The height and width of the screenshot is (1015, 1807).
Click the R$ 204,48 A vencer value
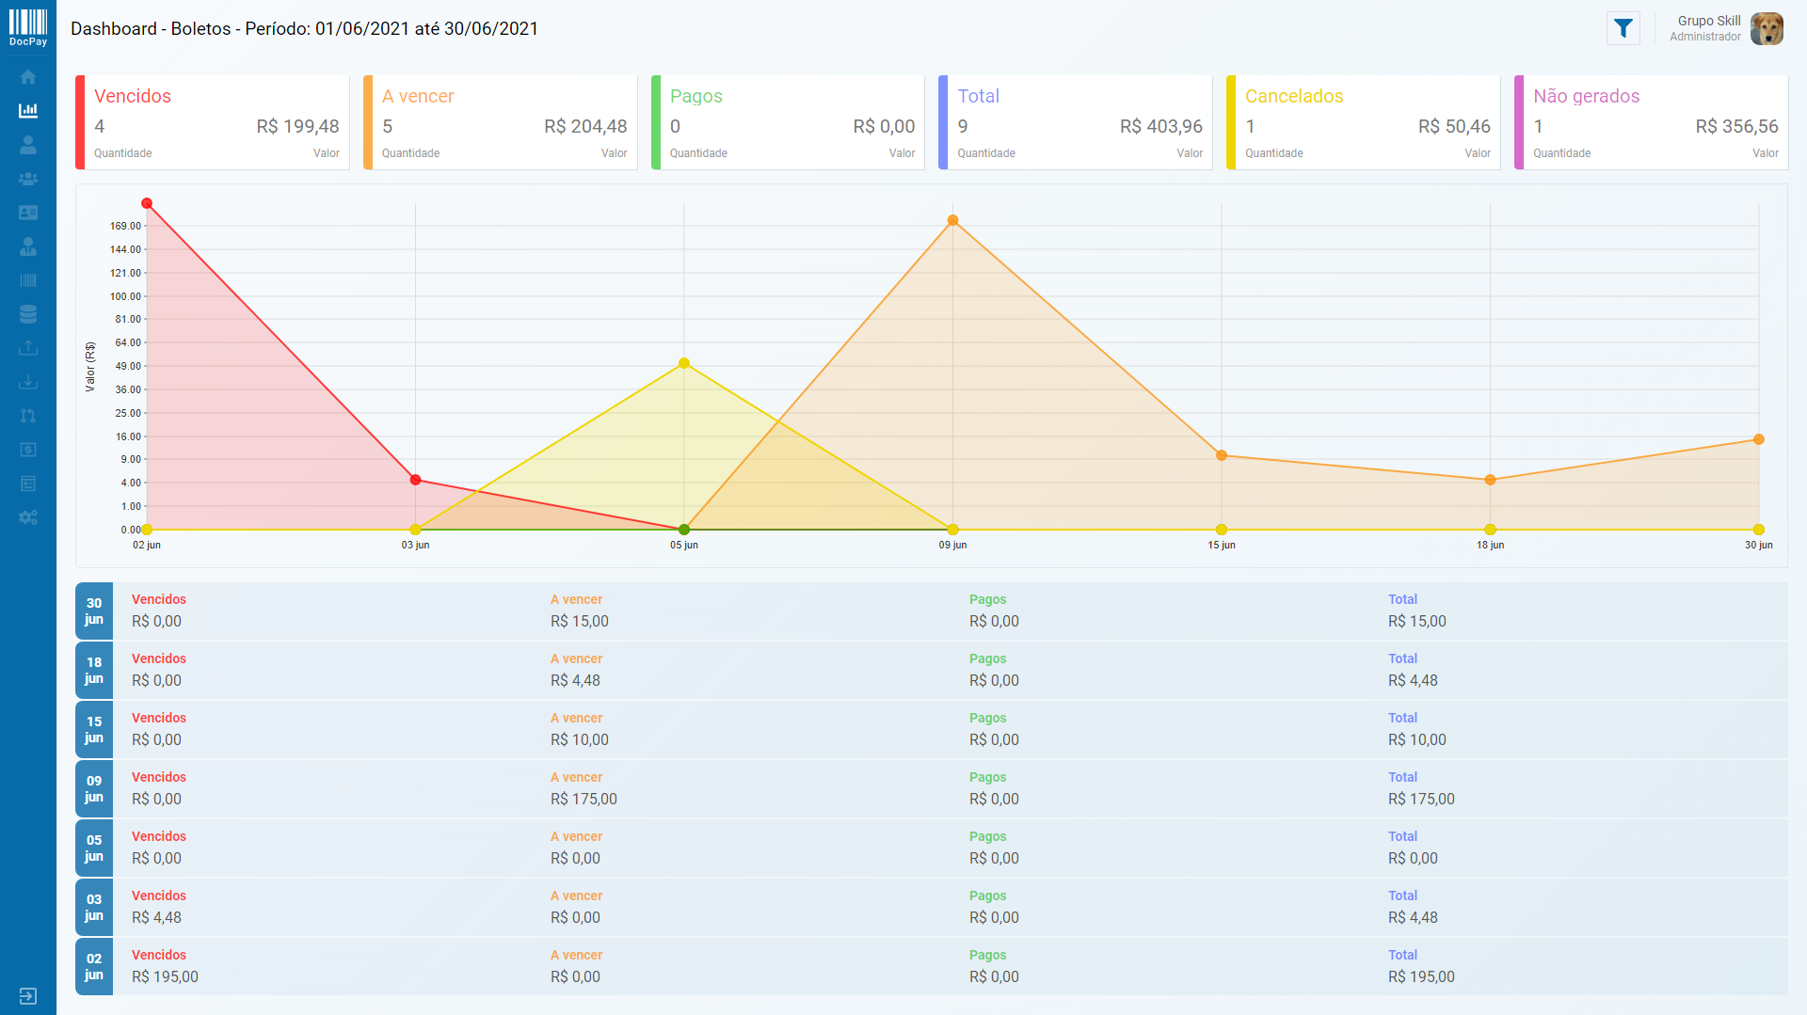pos(585,126)
